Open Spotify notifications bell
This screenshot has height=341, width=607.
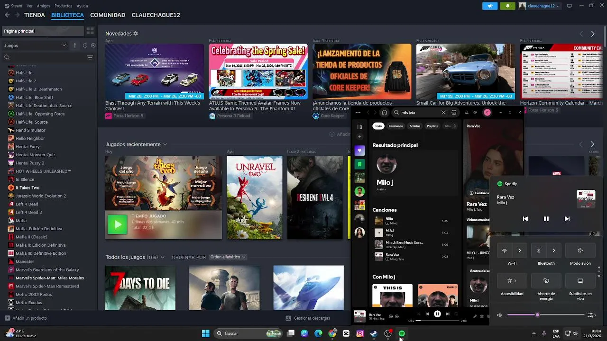(x=467, y=112)
